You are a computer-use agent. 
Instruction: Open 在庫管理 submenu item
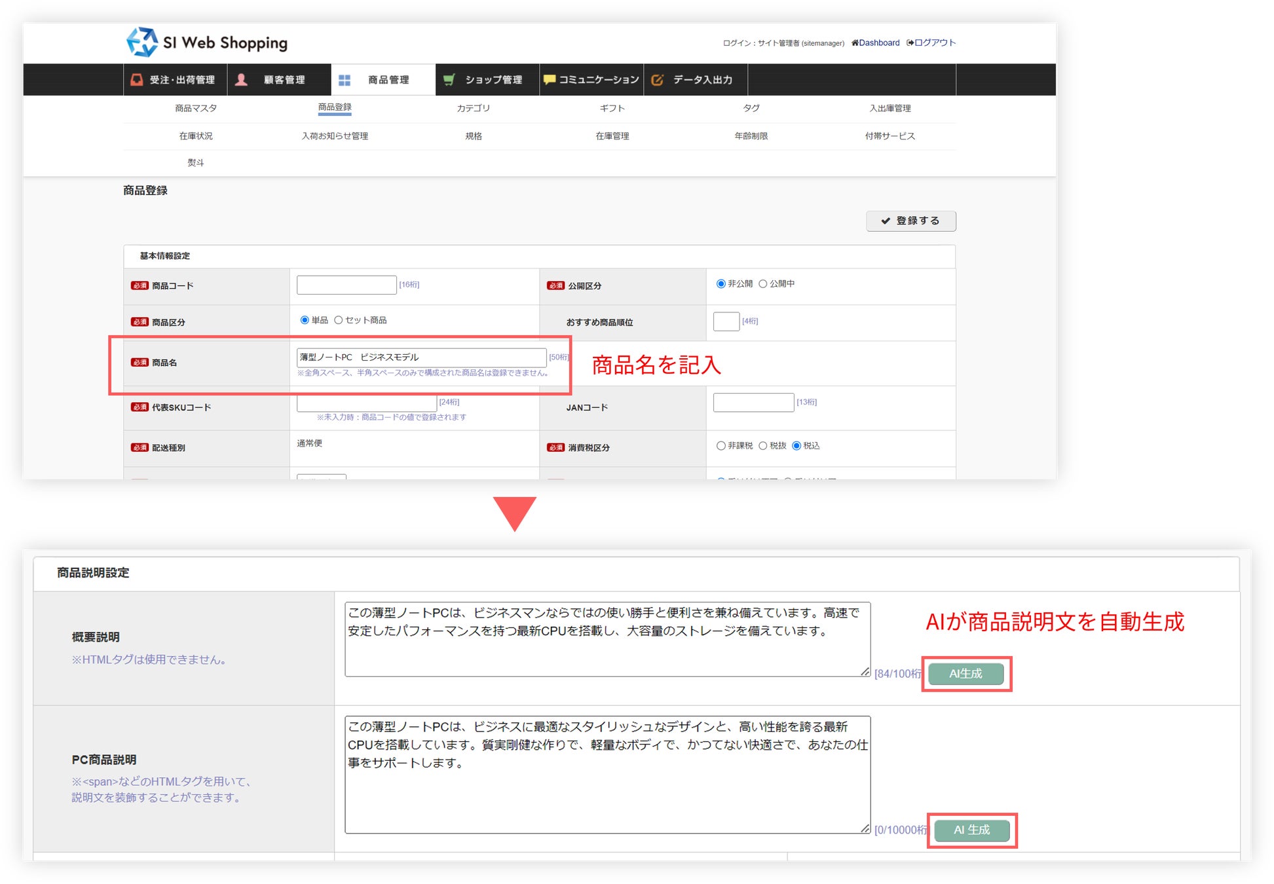(x=612, y=136)
